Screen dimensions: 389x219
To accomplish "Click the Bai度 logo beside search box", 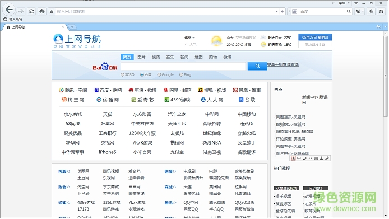I will tap(105, 66).
